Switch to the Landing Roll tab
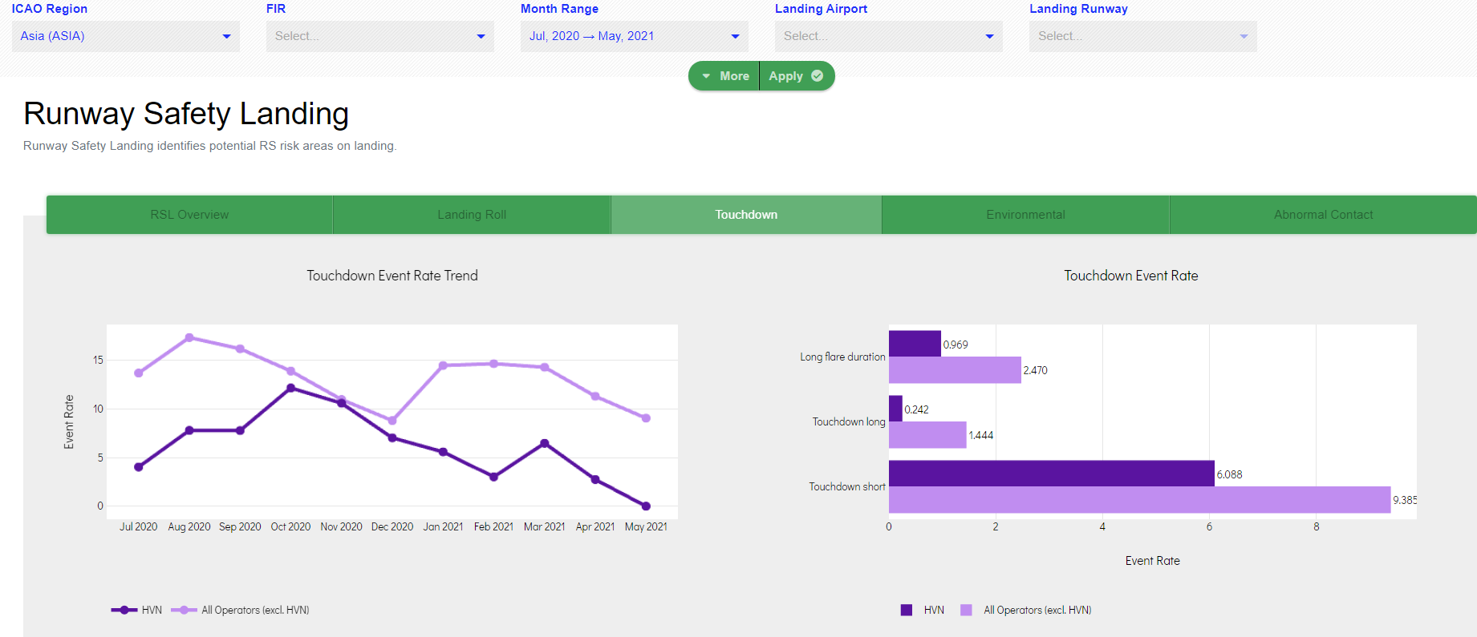The height and width of the screenshot is (637, 1477). tap(472, 215)
